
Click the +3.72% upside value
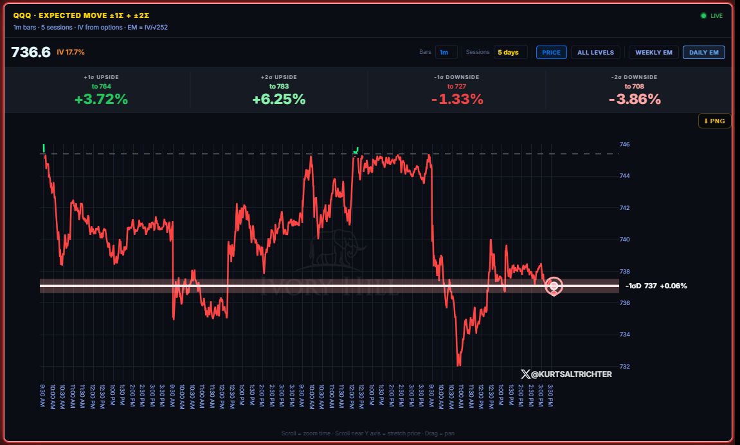(x=101, y=99)
